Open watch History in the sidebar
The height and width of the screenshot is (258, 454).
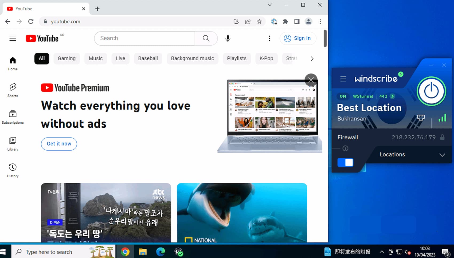[x=13, y=171]
